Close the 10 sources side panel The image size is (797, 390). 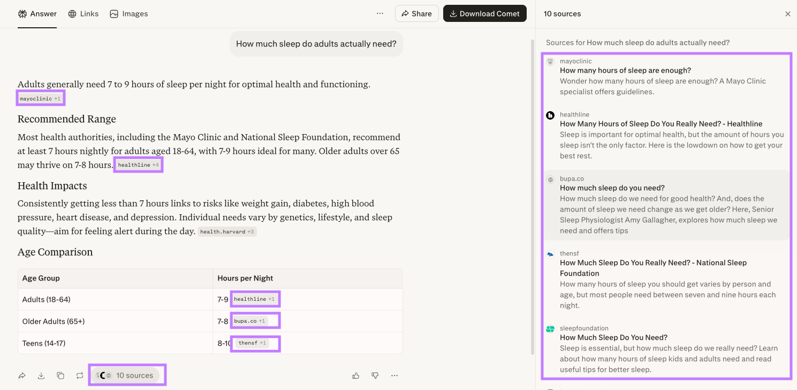click(787, 14)
